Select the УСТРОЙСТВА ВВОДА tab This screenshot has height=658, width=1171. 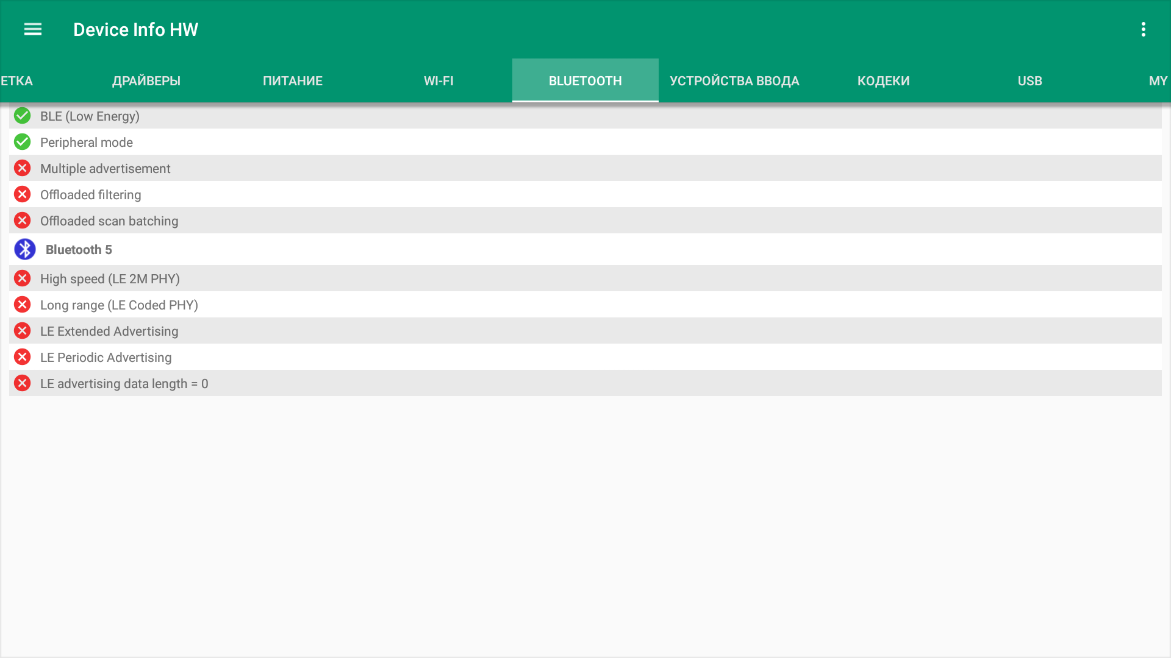734,81
